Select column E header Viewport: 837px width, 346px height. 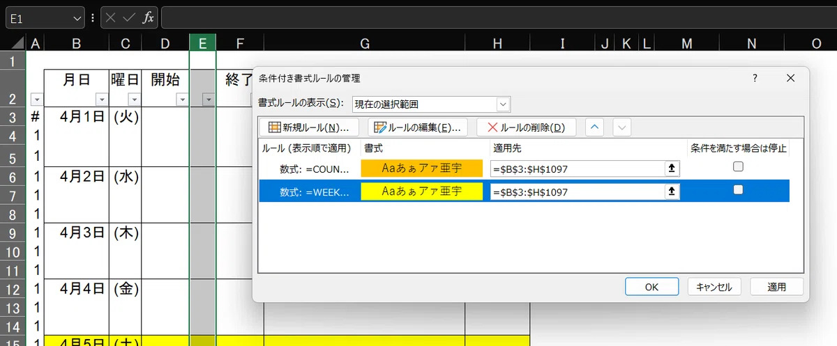202,43
